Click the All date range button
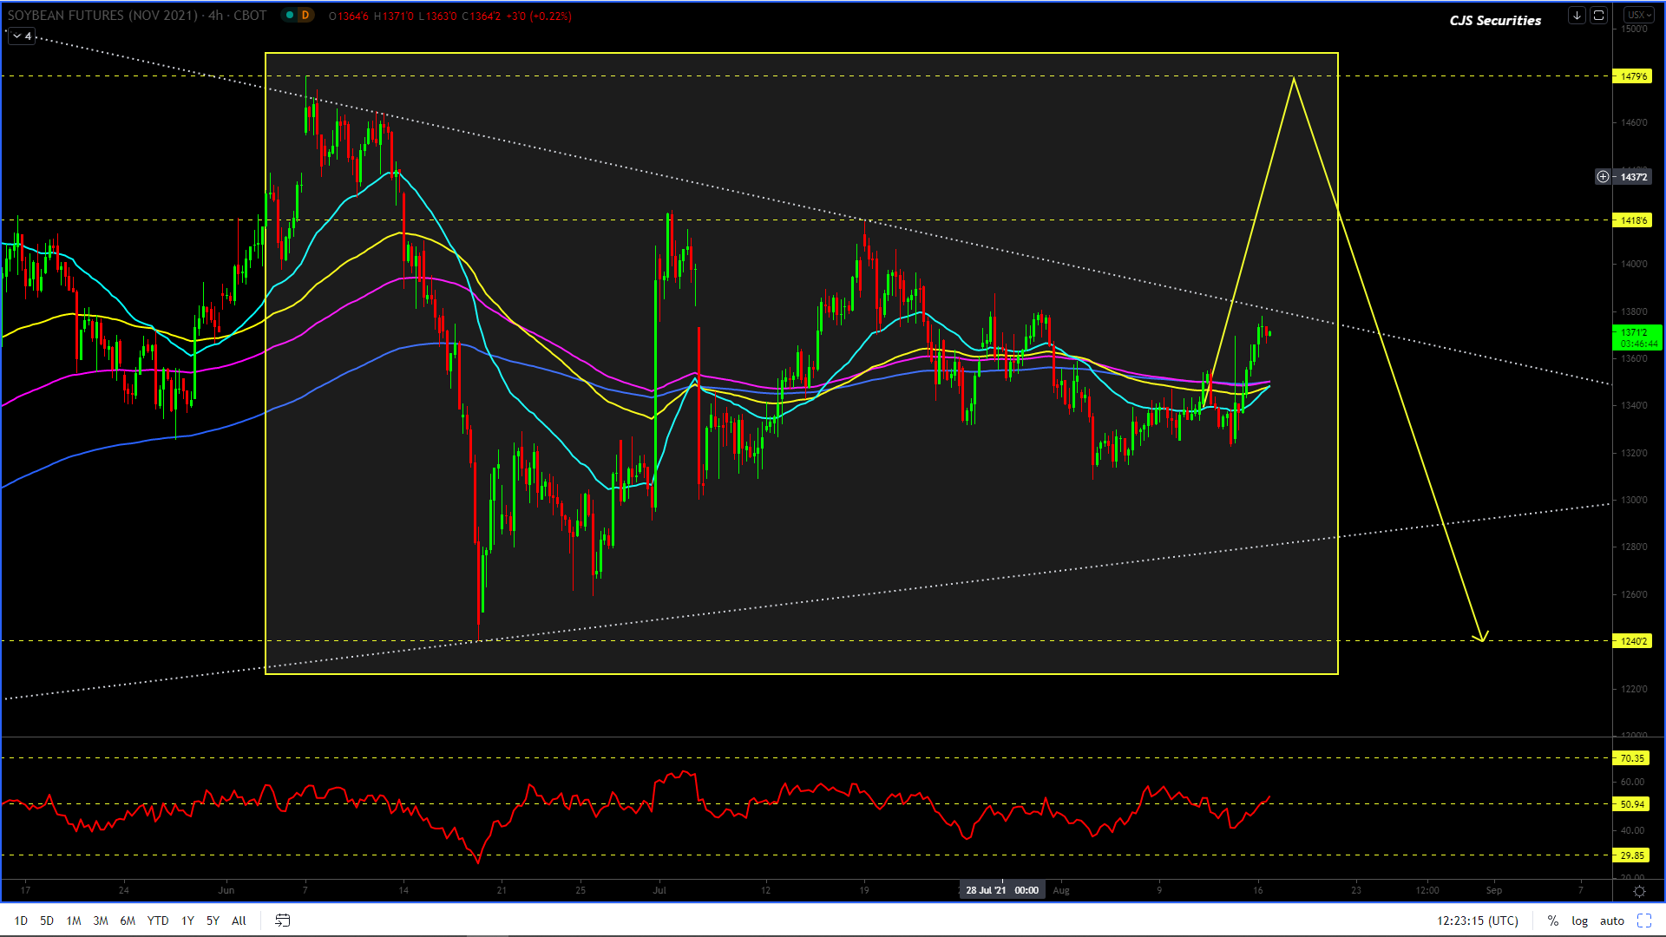 tap(239, 921)
